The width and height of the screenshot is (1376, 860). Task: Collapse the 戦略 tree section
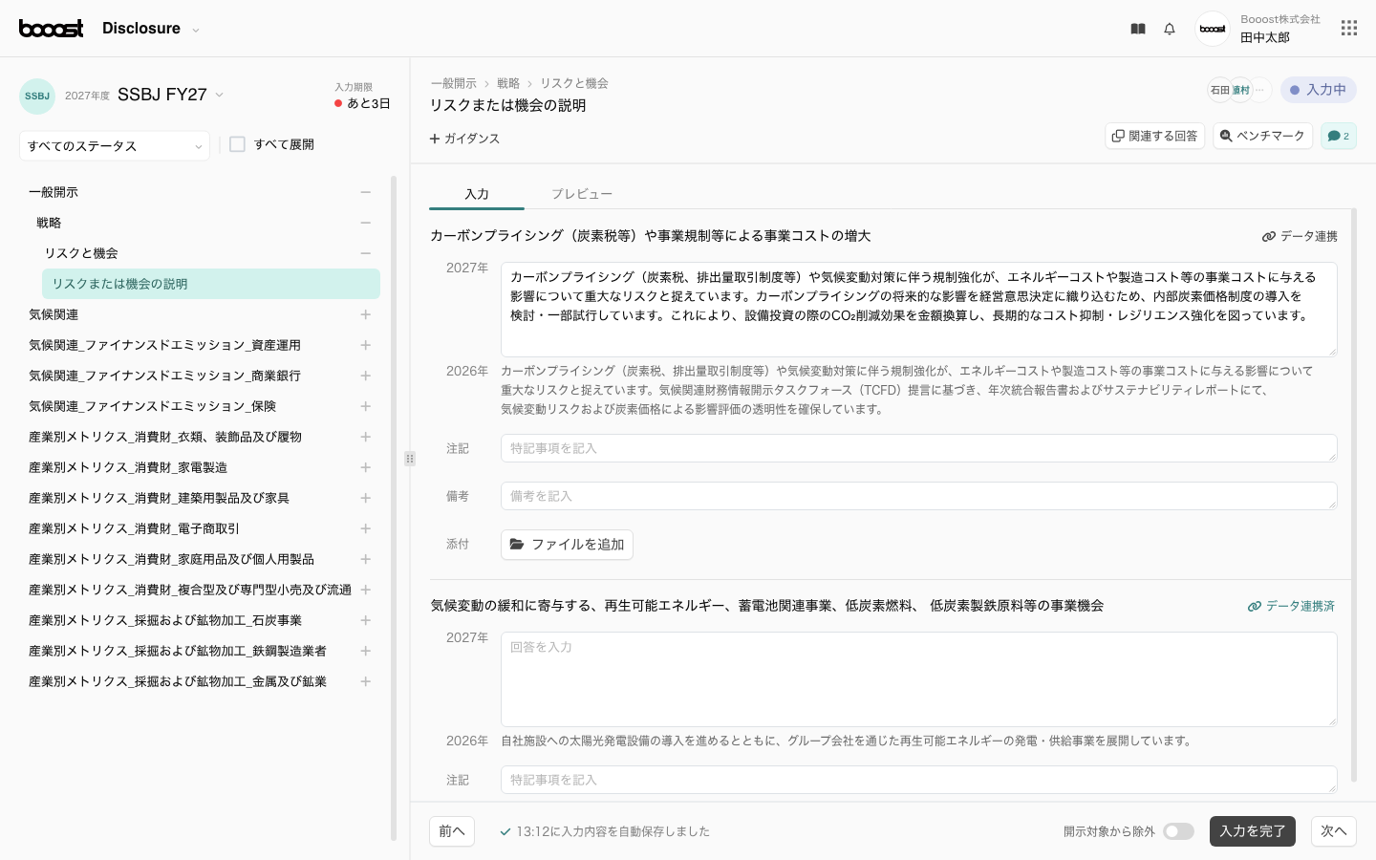pos(365,223)
